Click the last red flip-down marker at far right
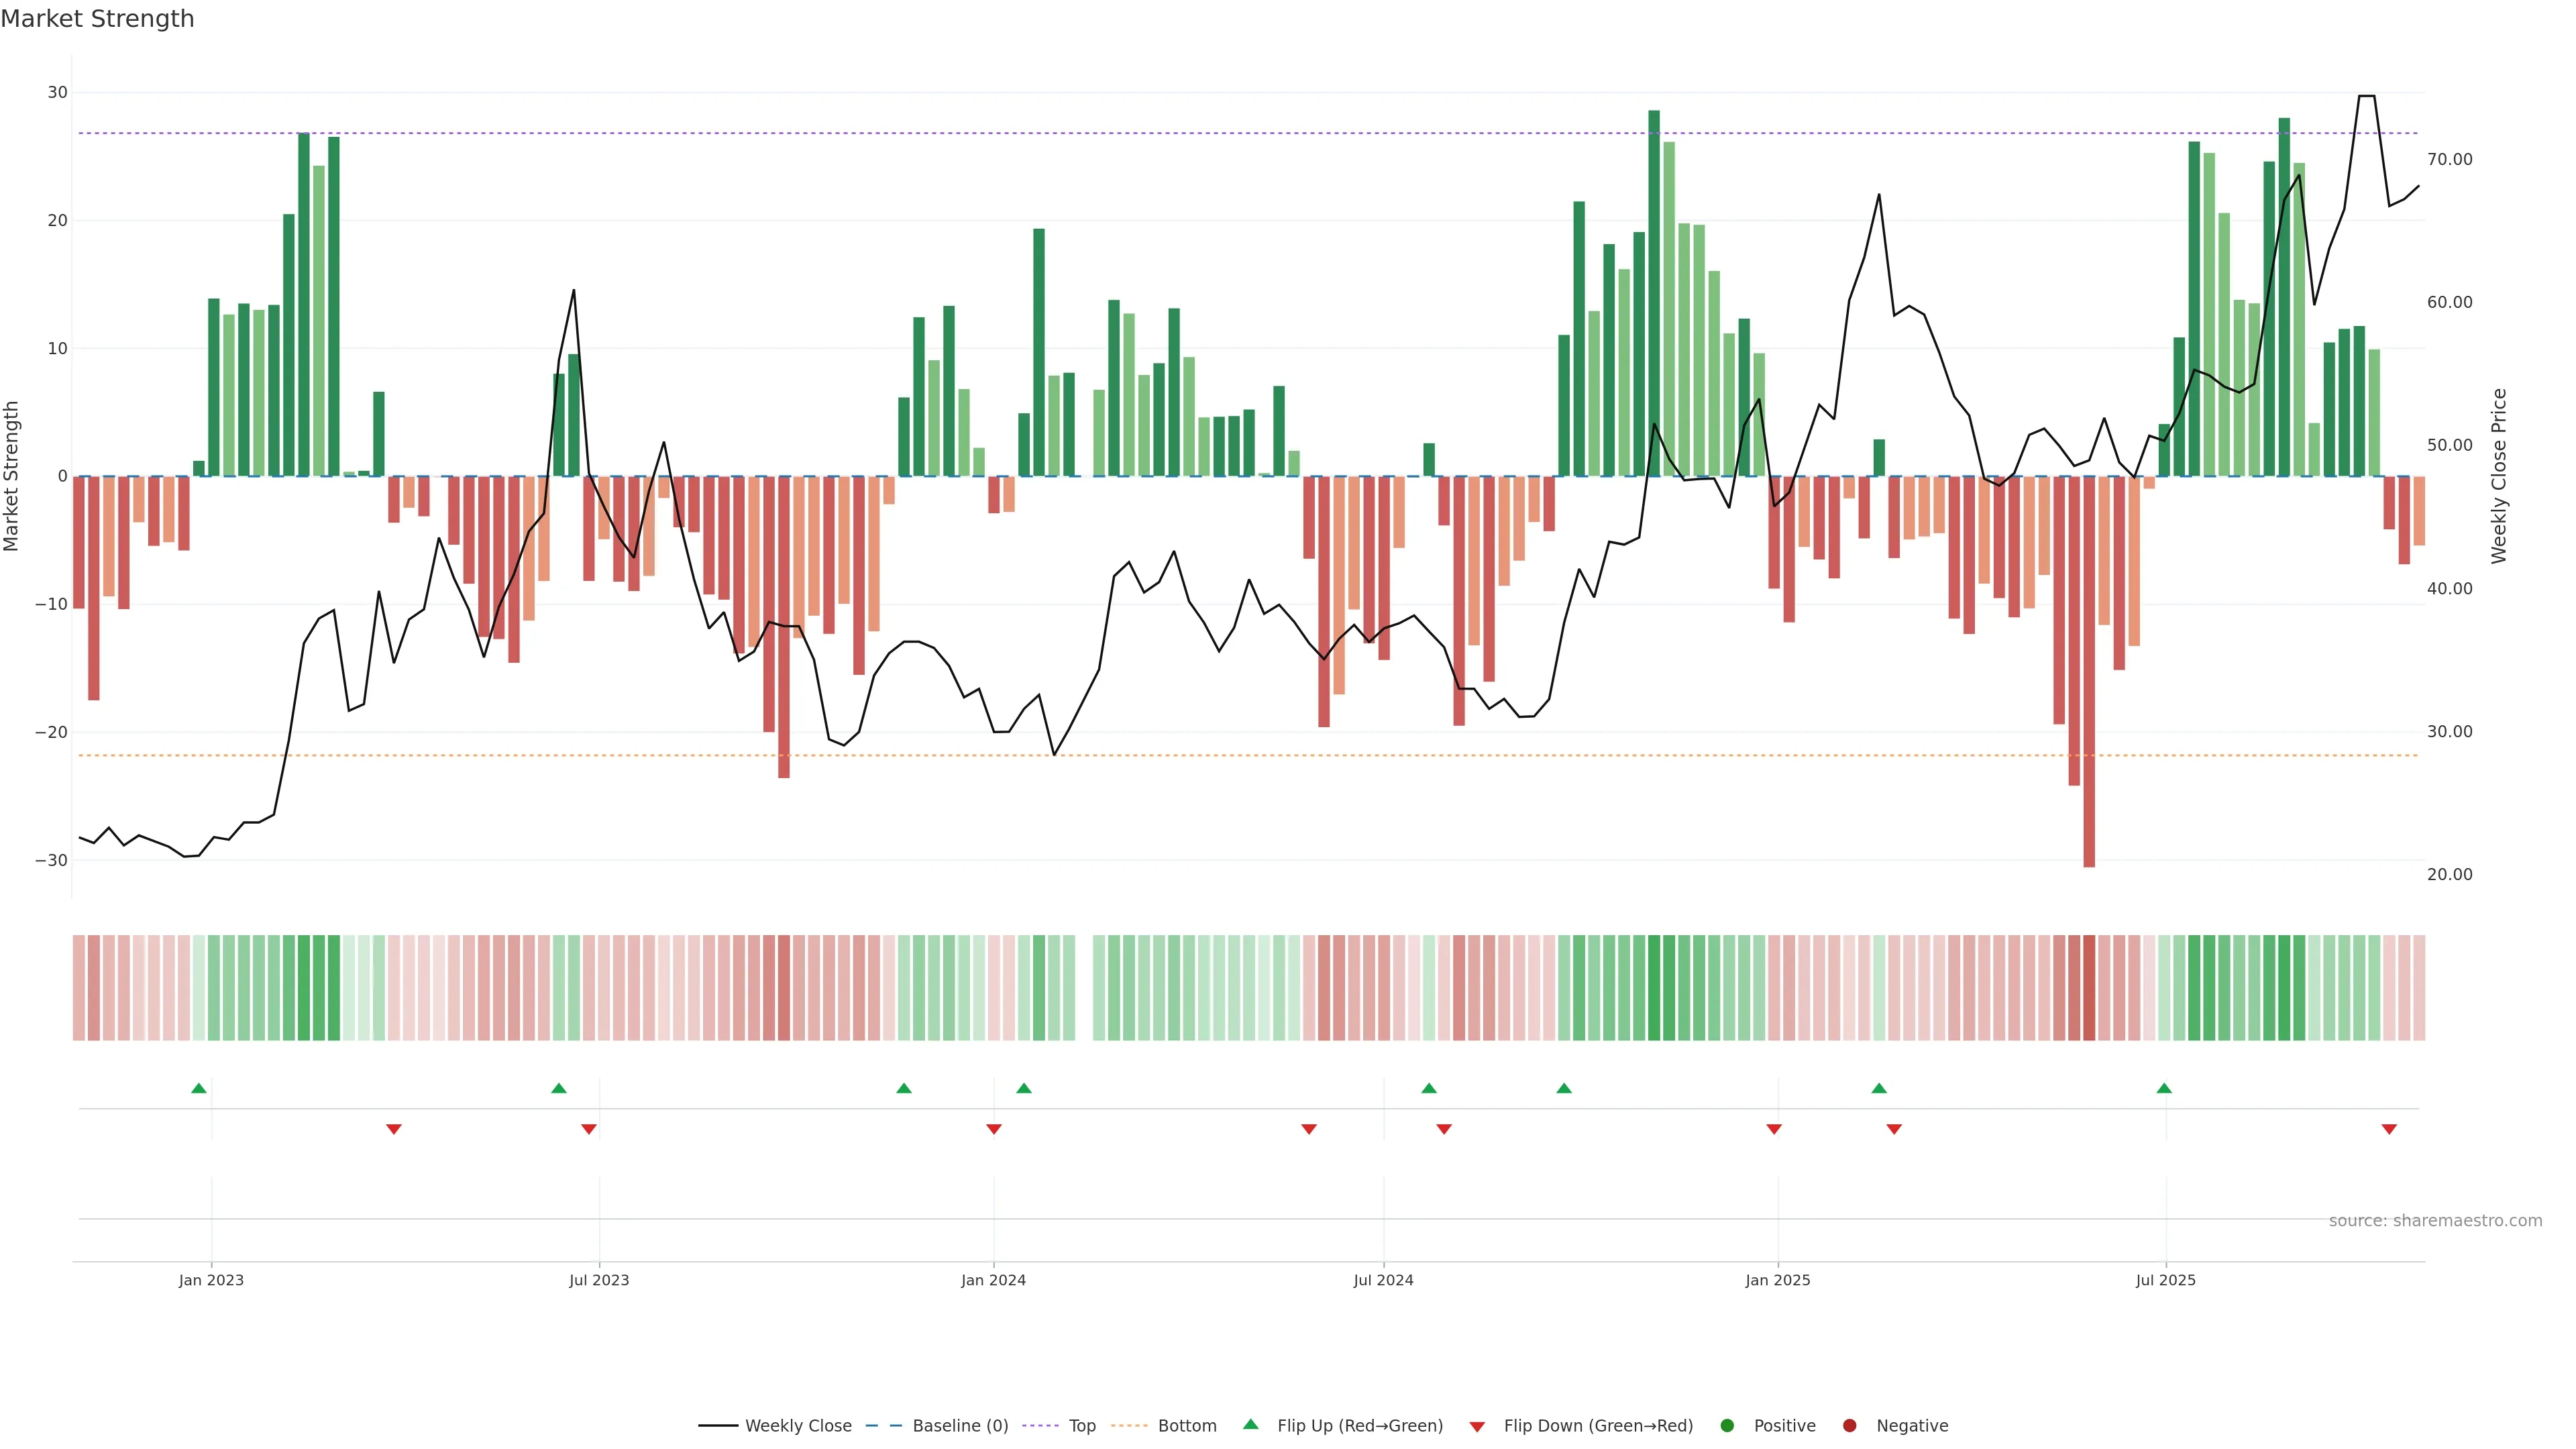 point(2389,1129)
